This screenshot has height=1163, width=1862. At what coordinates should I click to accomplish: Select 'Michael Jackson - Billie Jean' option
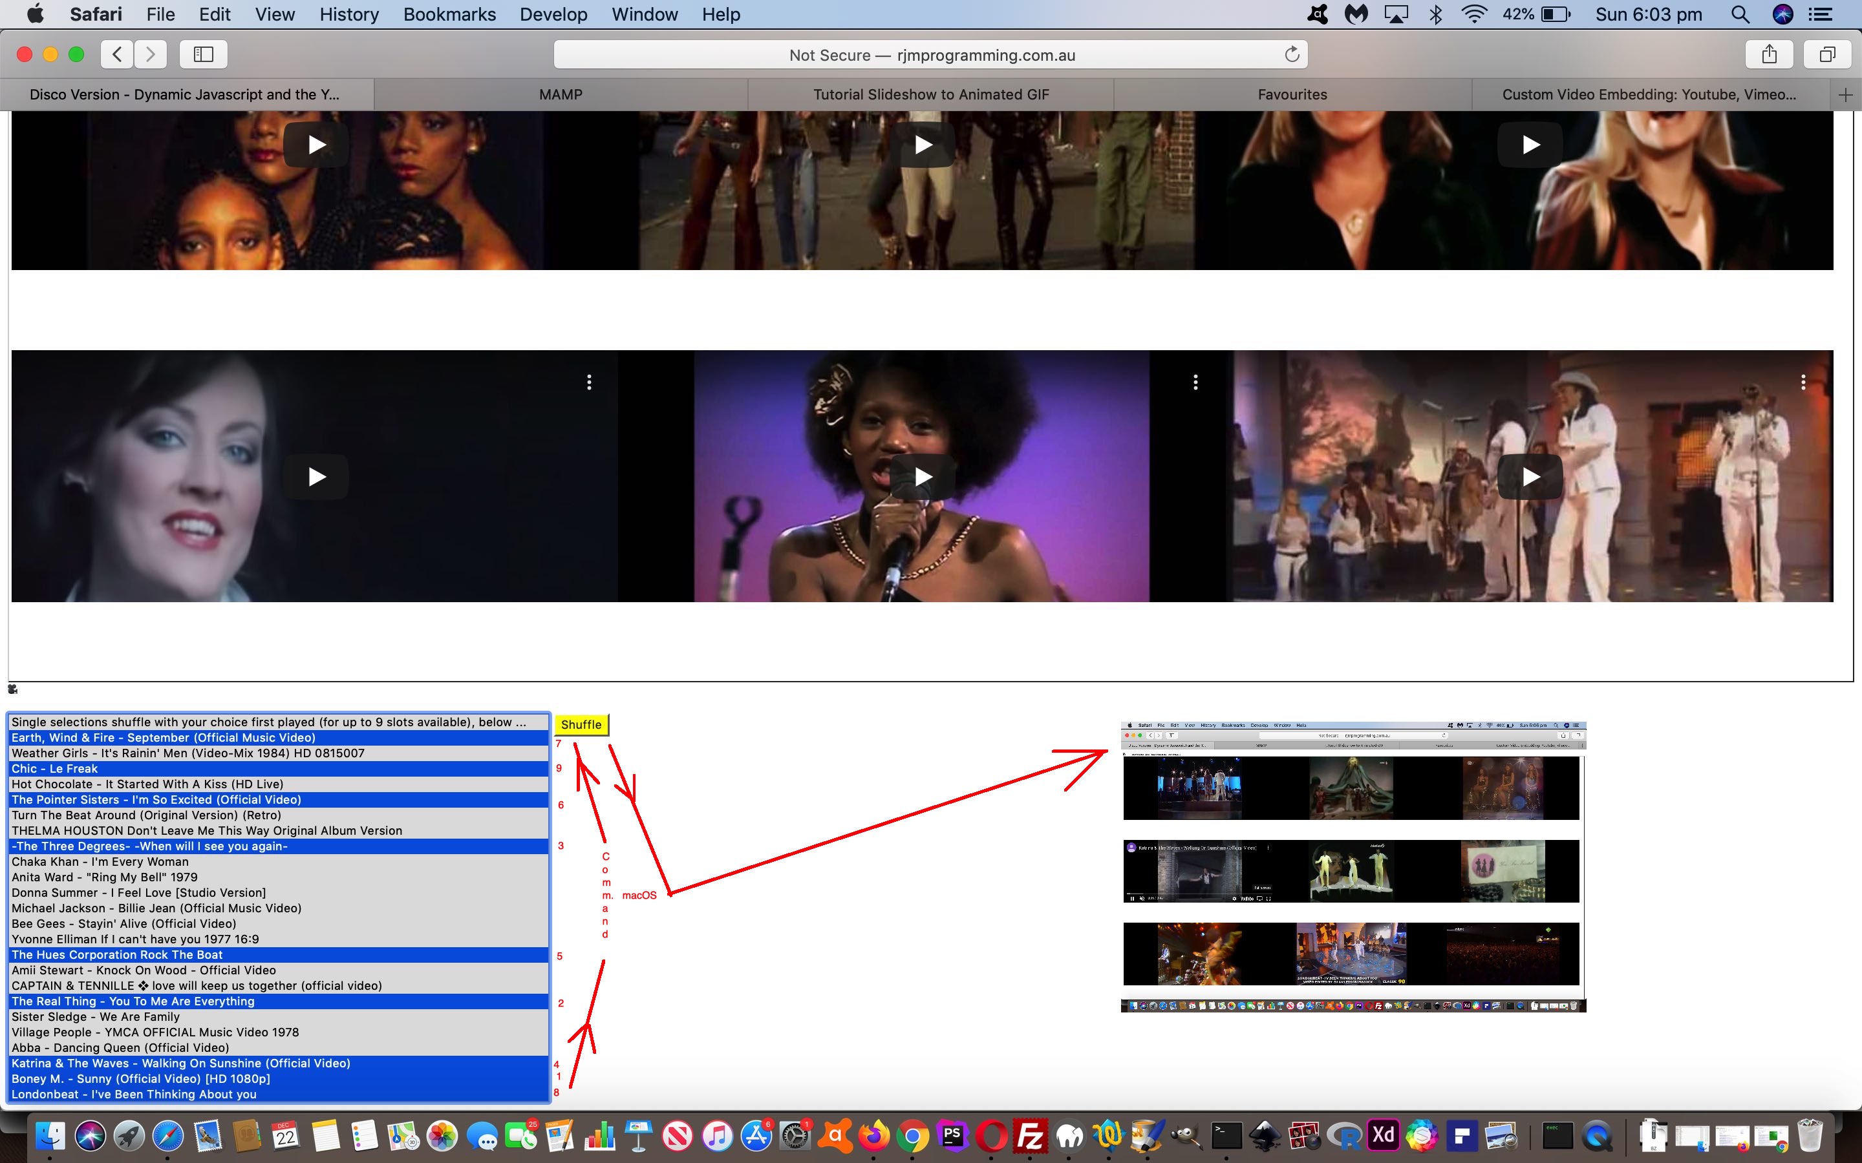(x=279, y=908)
